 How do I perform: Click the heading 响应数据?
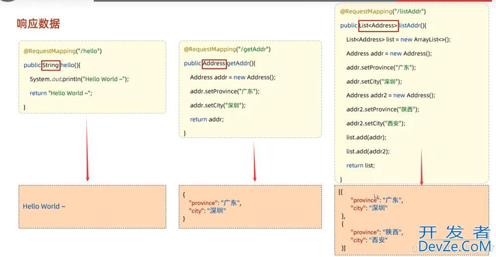click(x=38, y=24)
